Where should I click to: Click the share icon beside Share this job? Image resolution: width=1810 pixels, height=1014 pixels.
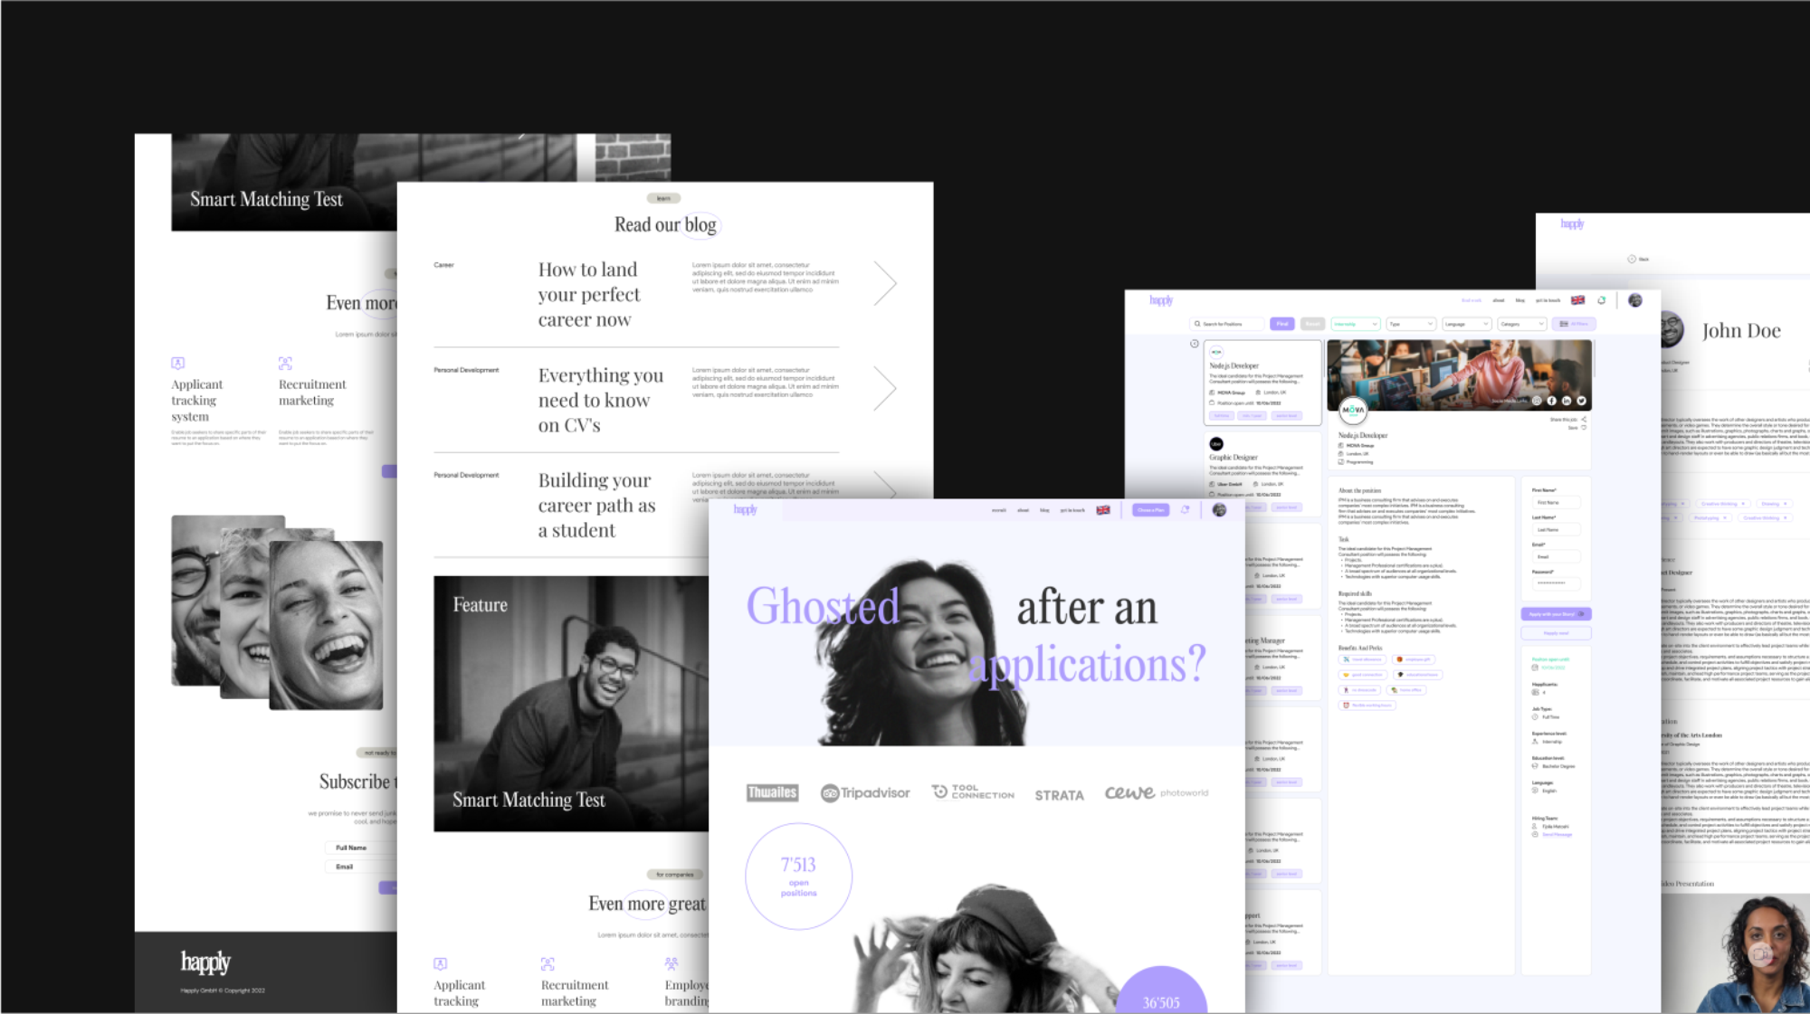[1584, 419]
